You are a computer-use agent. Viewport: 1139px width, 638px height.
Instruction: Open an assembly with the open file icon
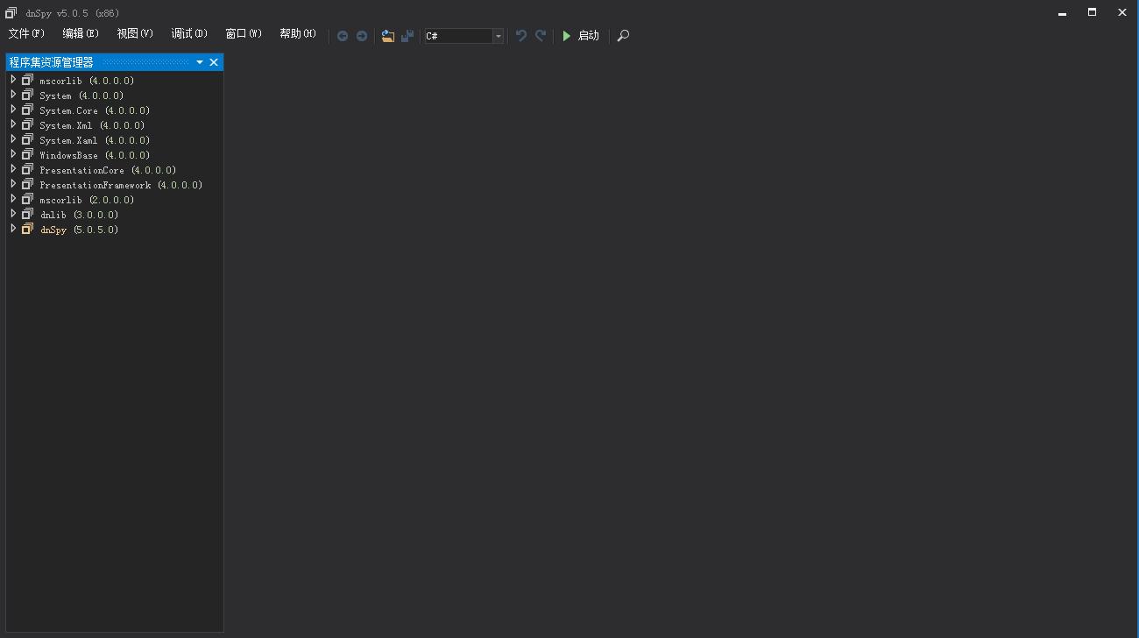[388, 36]
